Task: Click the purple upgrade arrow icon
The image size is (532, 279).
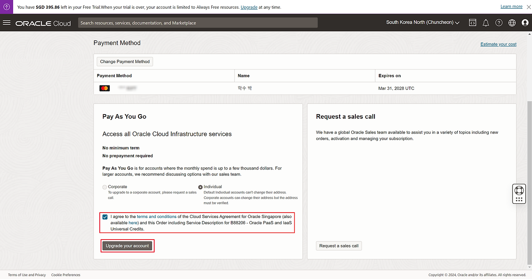Action: click(x=7, y=7)
